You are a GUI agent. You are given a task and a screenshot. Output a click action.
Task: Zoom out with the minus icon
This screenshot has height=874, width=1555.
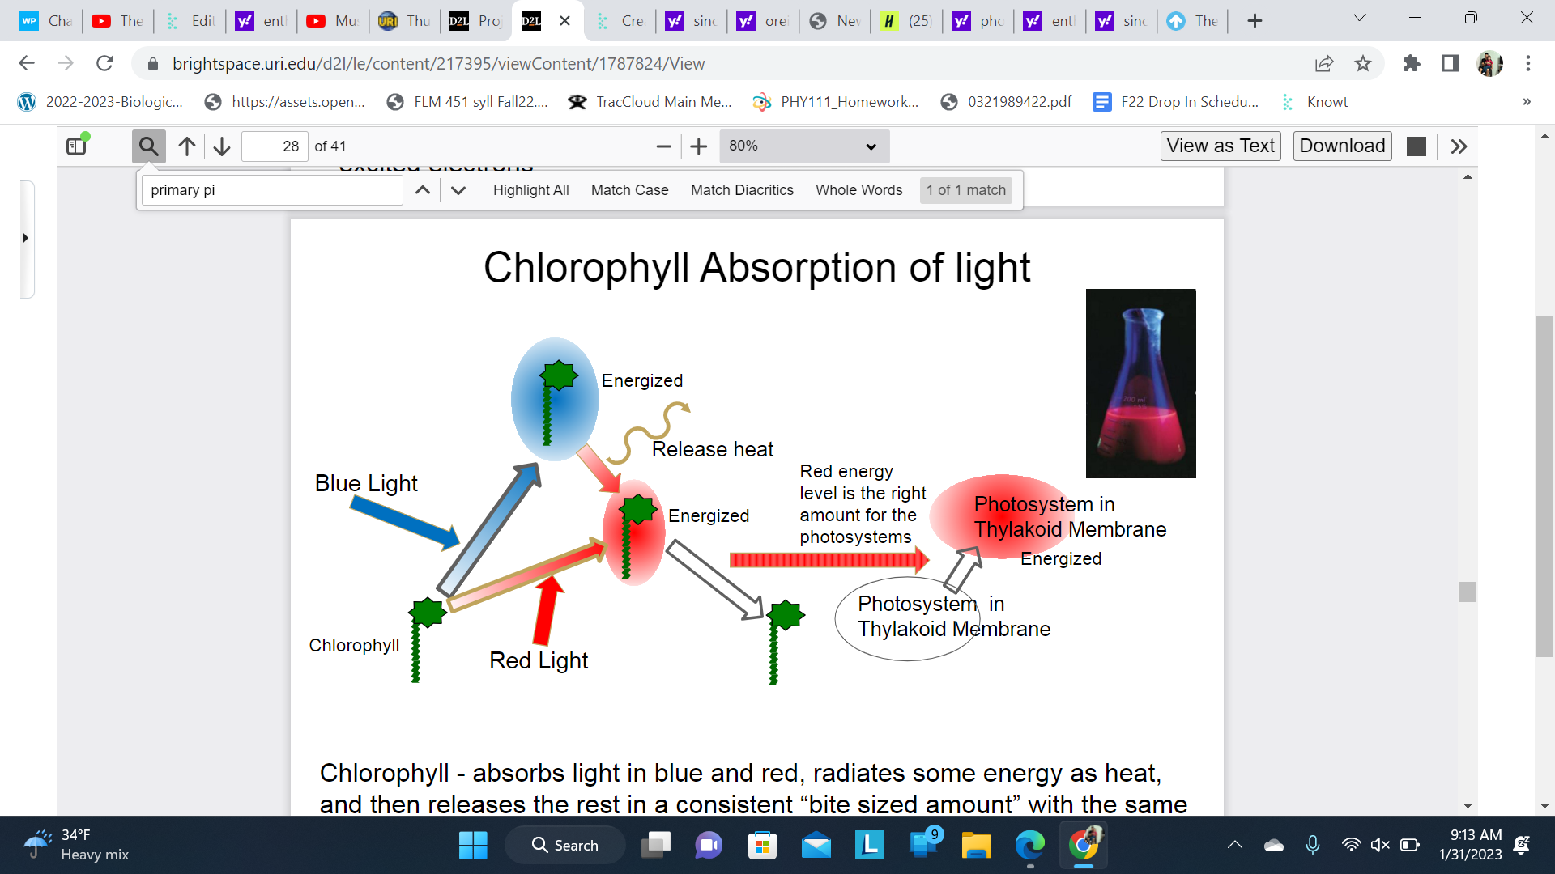tap(663, 146)
